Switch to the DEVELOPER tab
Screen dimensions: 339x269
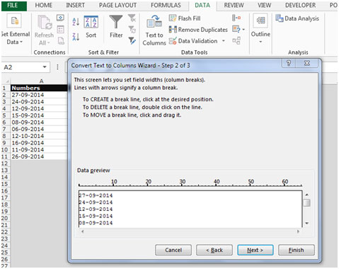(x=300, y=5)
